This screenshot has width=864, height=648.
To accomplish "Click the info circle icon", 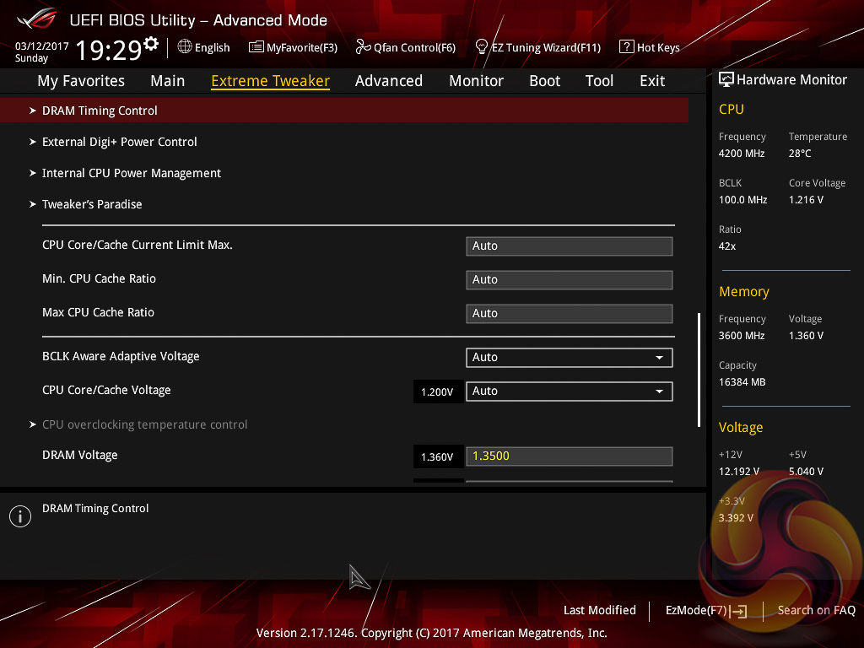I will (x=20, y=516).
